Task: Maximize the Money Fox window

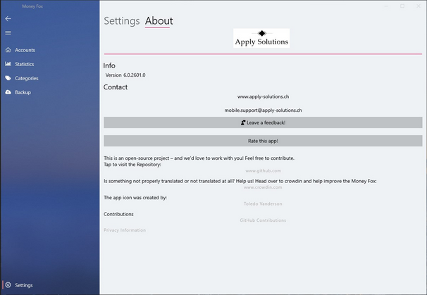Action: tap(402, 6)
